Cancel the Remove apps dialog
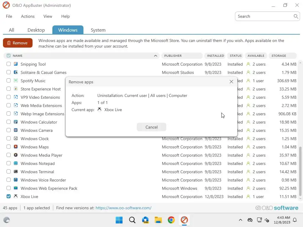The width and height of the screenshot is (303, 227). pos(151,127)
